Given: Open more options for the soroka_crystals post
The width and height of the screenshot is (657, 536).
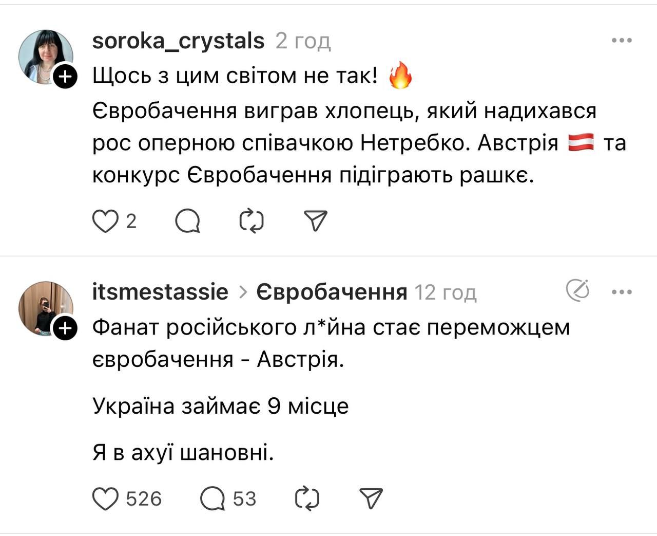Looking at the screenshot, I should pyautogui.click(x=622, y=41).
